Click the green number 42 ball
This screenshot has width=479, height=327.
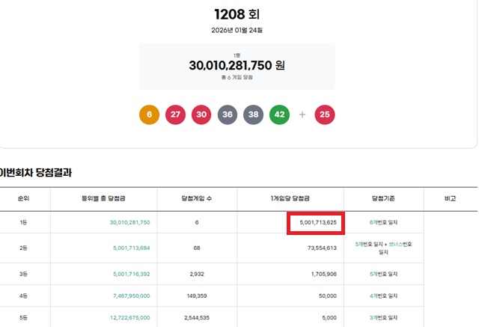(x=280, y=114)
